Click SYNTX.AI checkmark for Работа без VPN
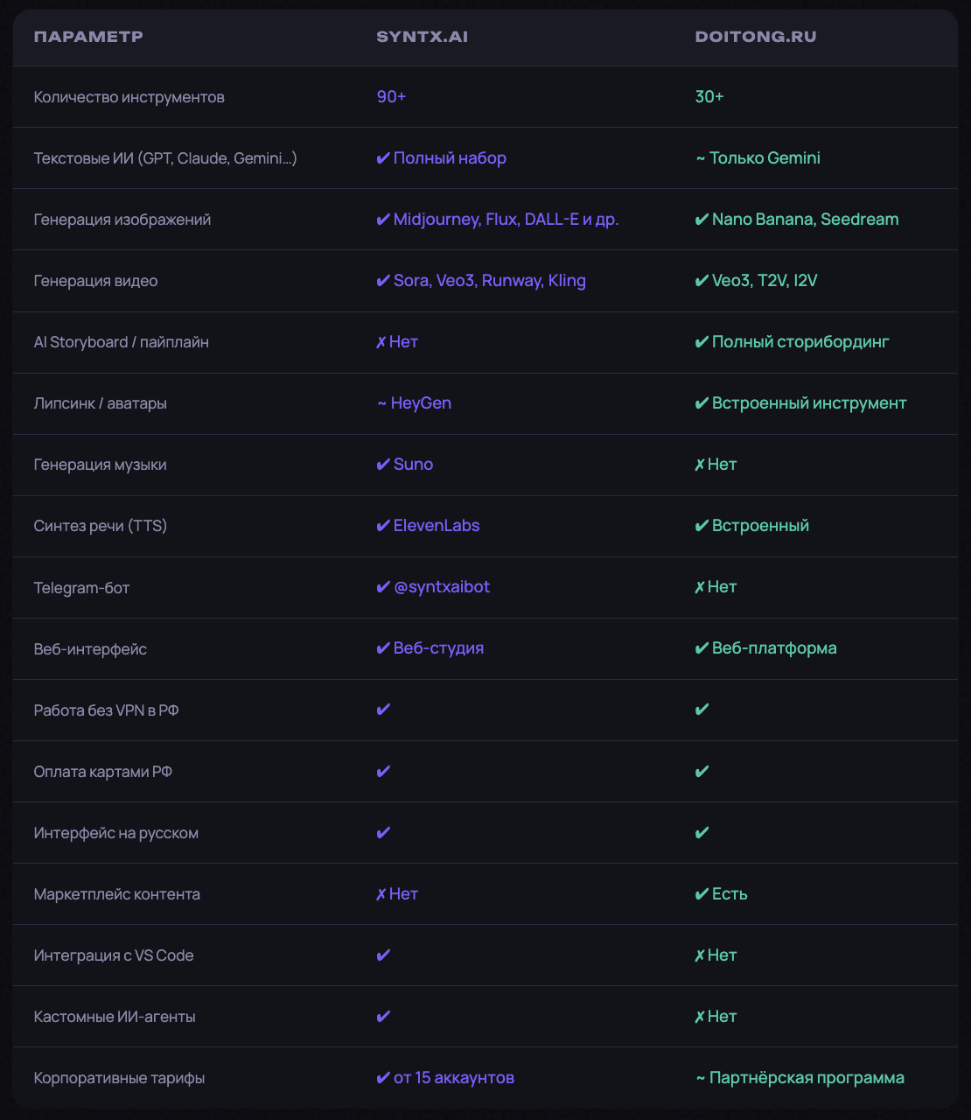The height and width of the screenshot is (1120, 971). point(383,710)
